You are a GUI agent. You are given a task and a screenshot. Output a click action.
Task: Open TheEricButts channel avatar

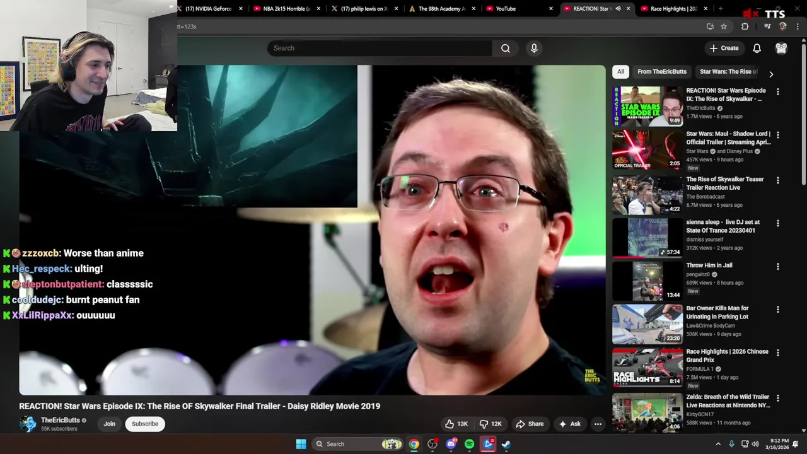28,424
